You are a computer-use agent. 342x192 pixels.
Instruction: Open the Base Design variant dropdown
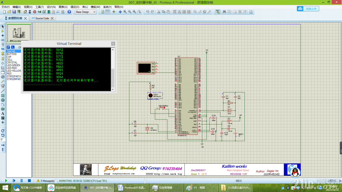click(x=86, y=12)
